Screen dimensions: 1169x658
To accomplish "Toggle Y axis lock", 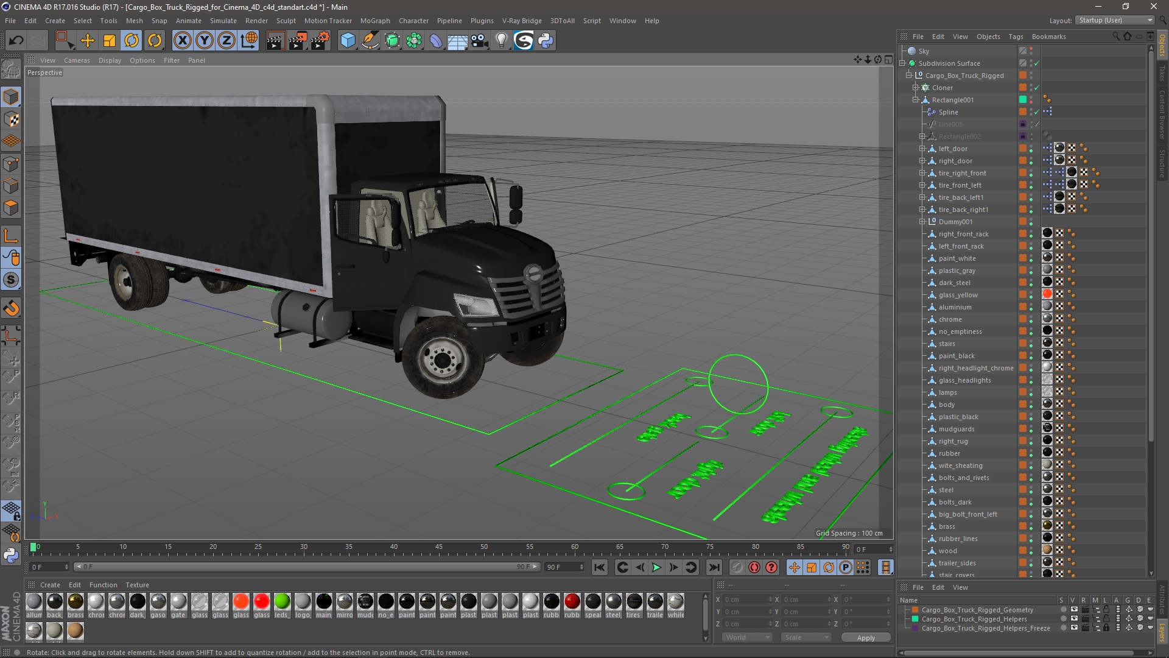I will (x=205, y=41).
